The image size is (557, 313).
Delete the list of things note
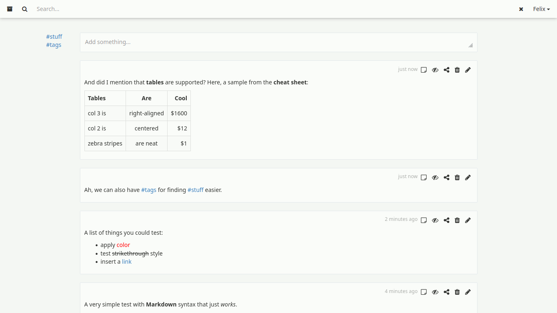(457, 220)
